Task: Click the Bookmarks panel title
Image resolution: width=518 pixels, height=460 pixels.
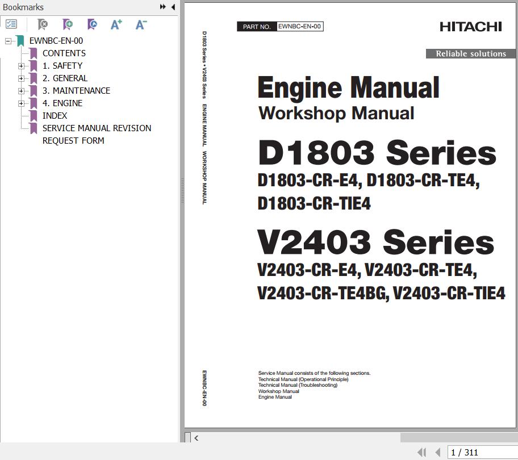Action: pos(23,7)
